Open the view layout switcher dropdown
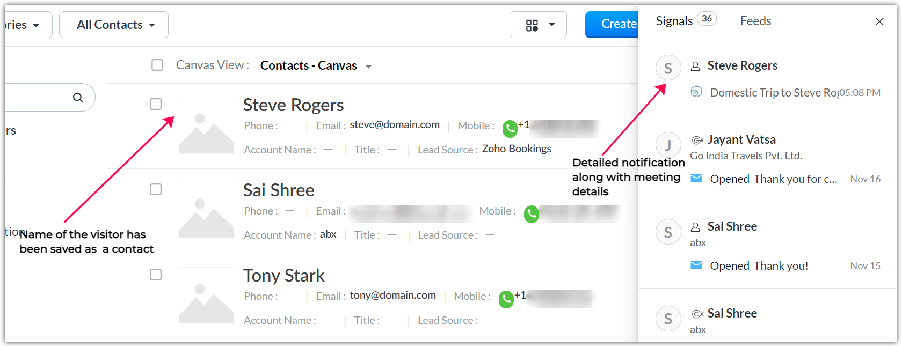The image size is (902, 347). [x=538, y=25]
